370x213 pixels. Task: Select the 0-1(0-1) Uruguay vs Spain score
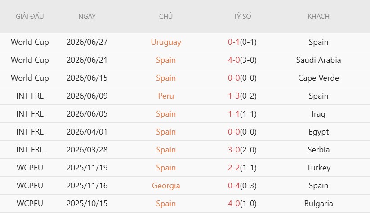coord(242,42)
